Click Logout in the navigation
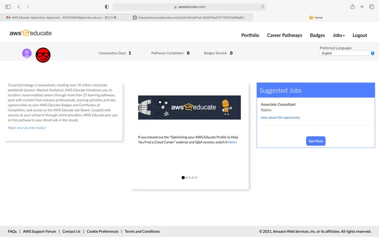This screenshot has width=379, height=237. 360,35
